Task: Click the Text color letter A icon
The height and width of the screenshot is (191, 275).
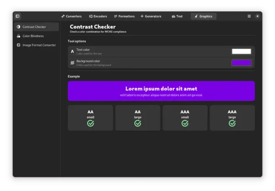Action: [72, 52]
